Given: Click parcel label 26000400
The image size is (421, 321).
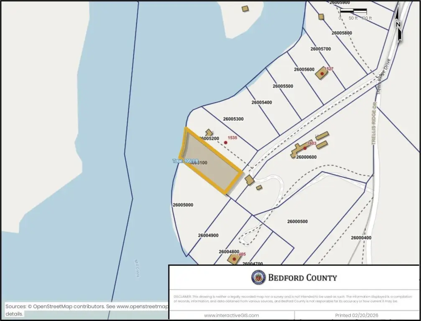Looking at the screenshot, I should [361, 237].
